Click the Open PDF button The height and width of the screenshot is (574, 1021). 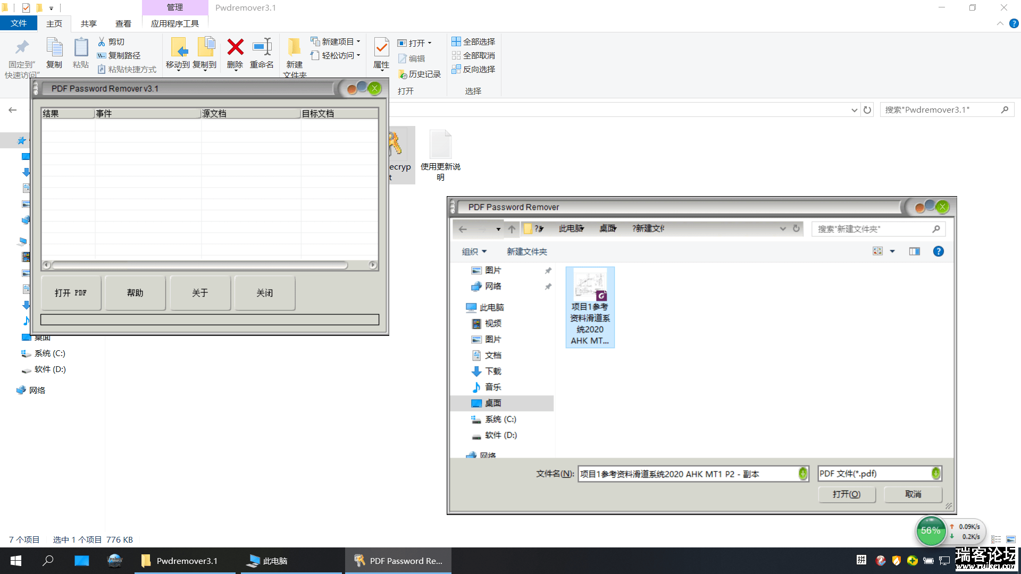(x=71, y=293)
